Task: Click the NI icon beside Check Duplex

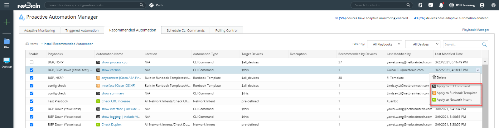Action: coord(98,125)
